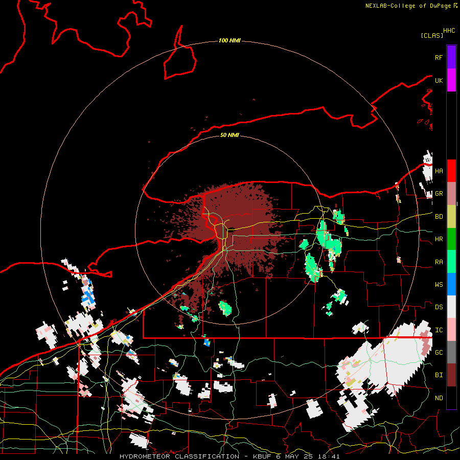Click the "GC" legend label
Screen dimensions: 460x460
[439, 353]
